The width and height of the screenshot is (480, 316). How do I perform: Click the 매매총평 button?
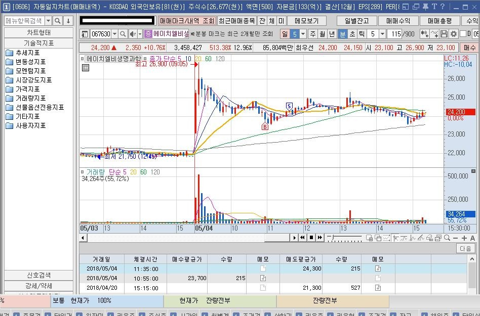click(x=440, y=21)
